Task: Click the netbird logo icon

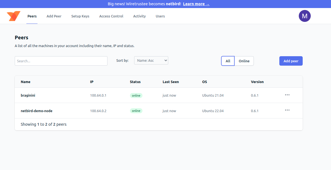Action: 14,16
